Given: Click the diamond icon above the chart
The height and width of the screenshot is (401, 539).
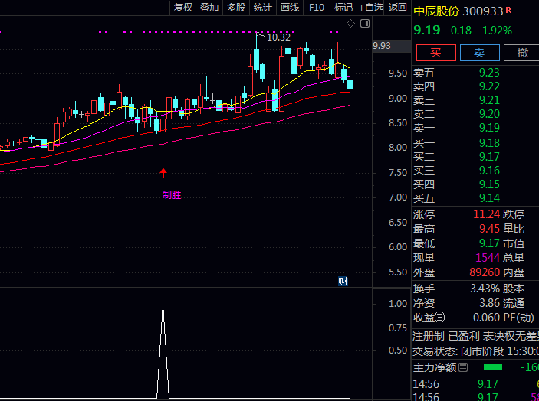Looking at the screenshot, I should coord(350,23).
